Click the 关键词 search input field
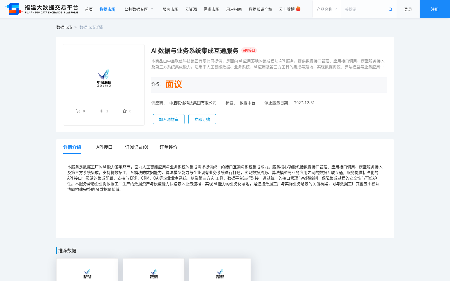450x281 pixels. (x=364, y=9)
